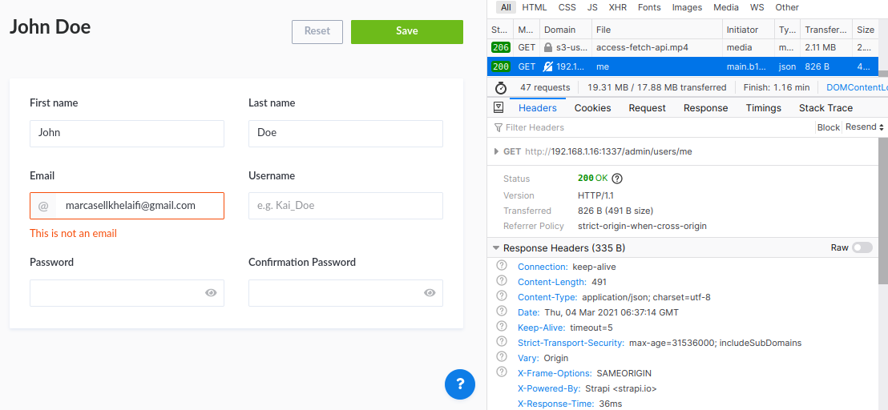The width and height of the screenshot is (888, 410).
Task: Click the blue help question mark button
Action: click(460, 384)
